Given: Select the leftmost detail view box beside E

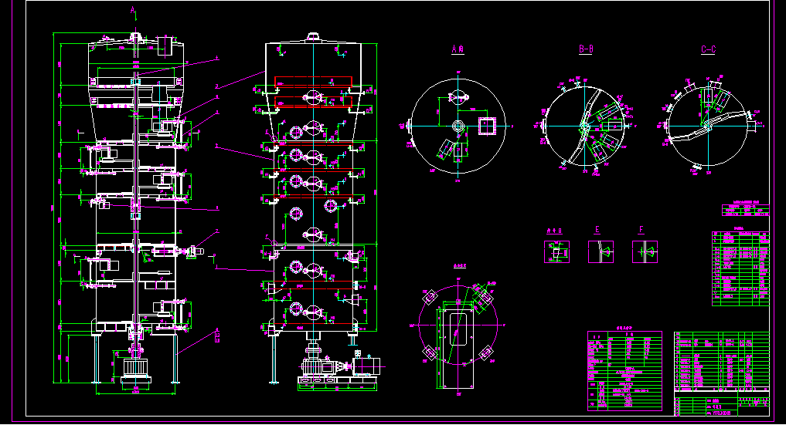Looking at the screenshot, I should 556,251.
